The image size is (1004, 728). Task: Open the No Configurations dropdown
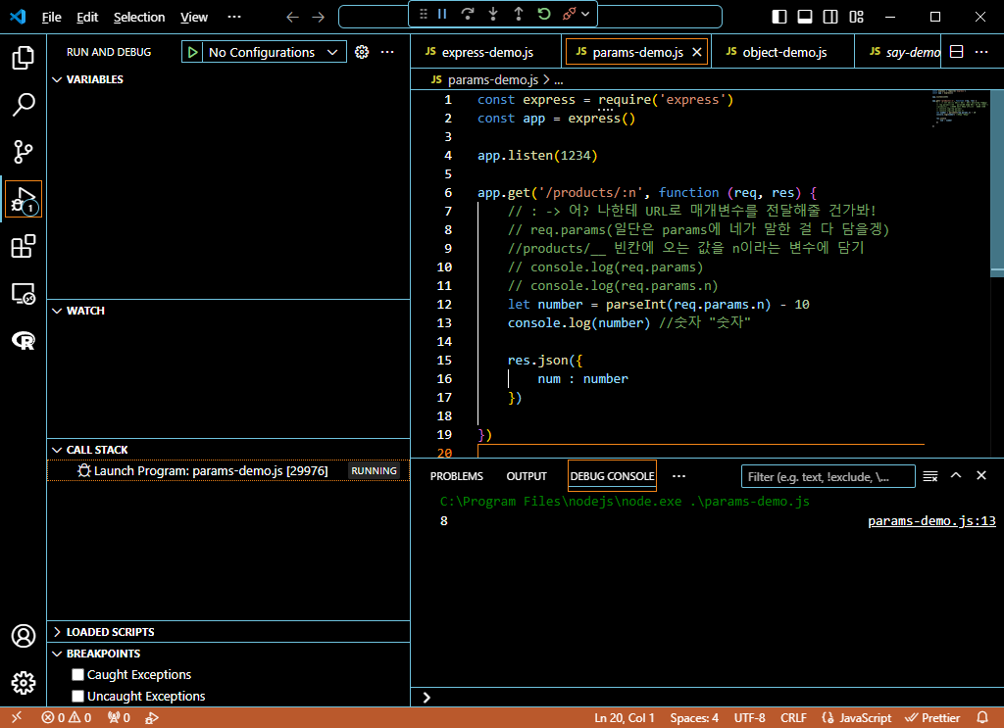pyautogui.click(x=275, y=52)
